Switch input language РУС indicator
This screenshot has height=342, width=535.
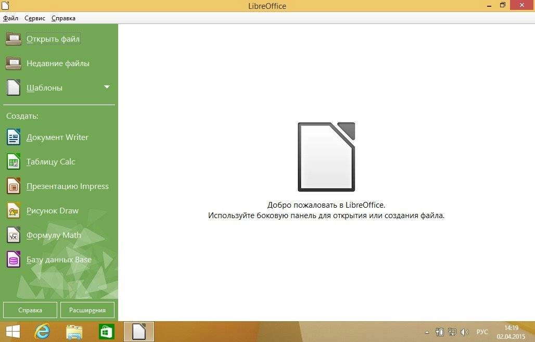482,332
